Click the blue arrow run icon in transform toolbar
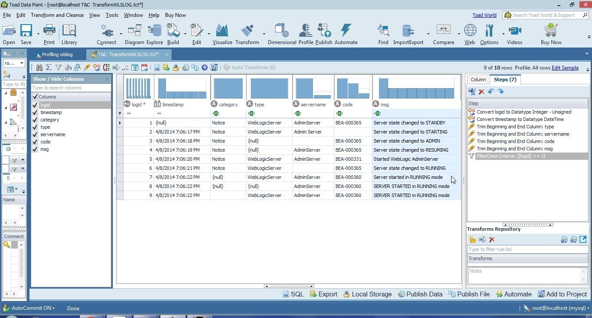Screen dimensions: 592x318 [x=205, y=67]
